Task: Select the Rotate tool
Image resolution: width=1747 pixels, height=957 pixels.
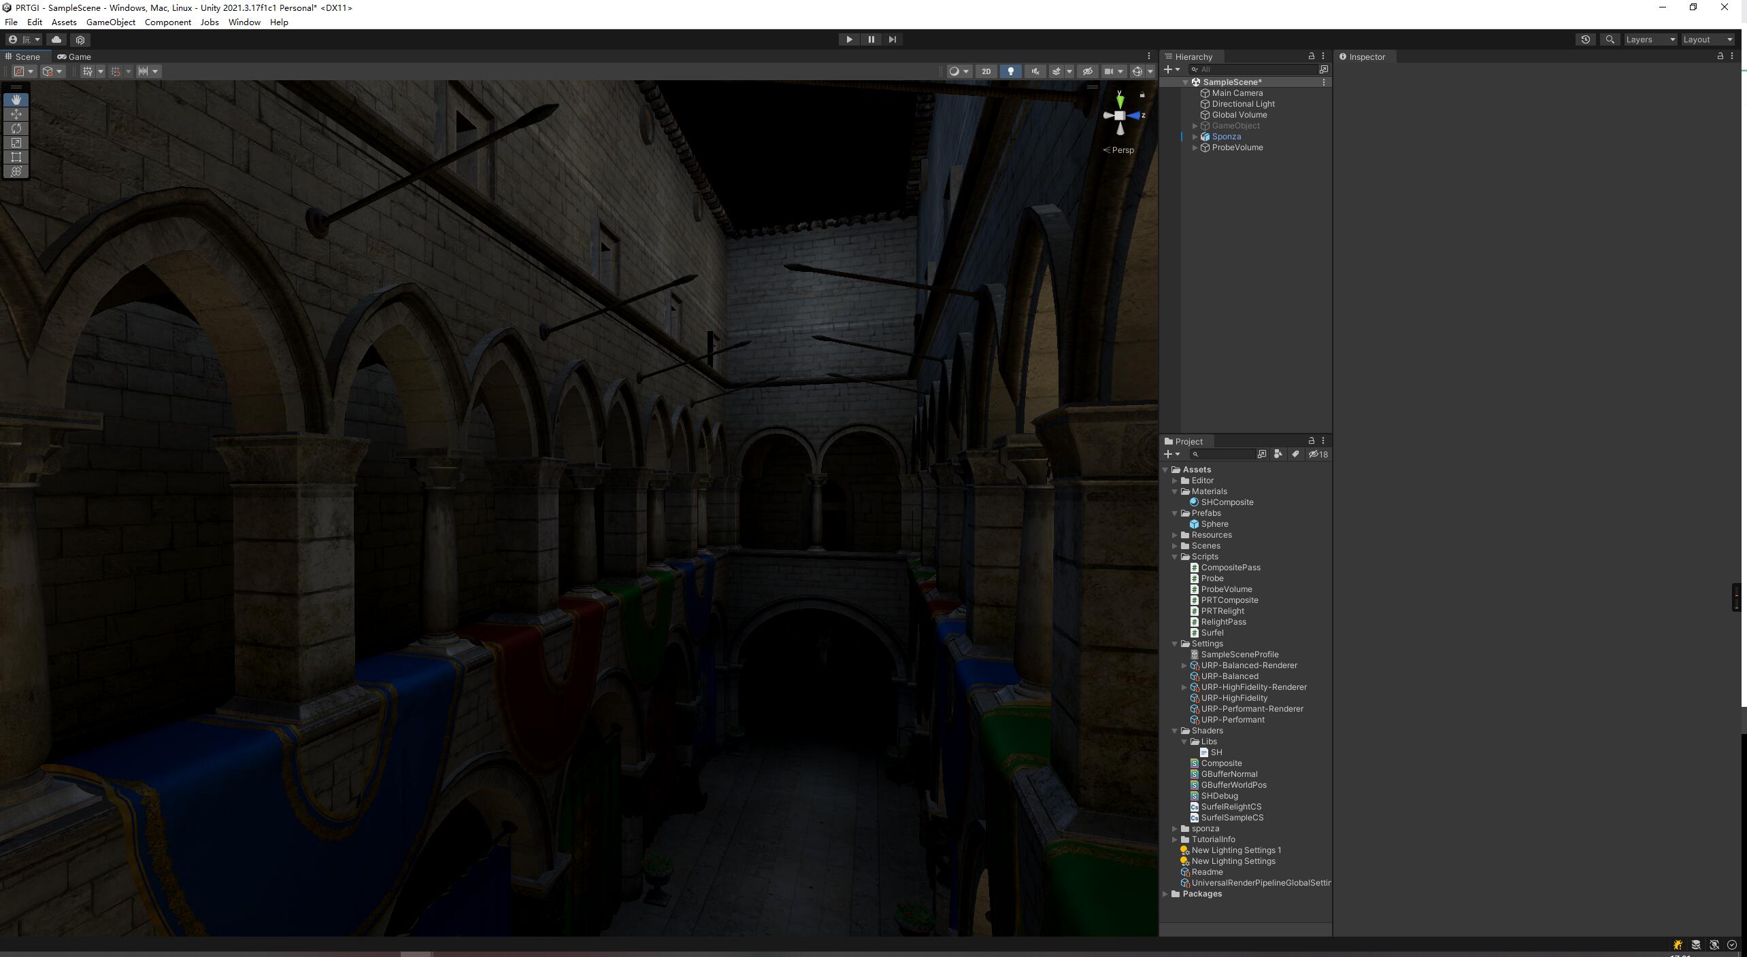Action: pyautogui.click(x=16, y=128)
